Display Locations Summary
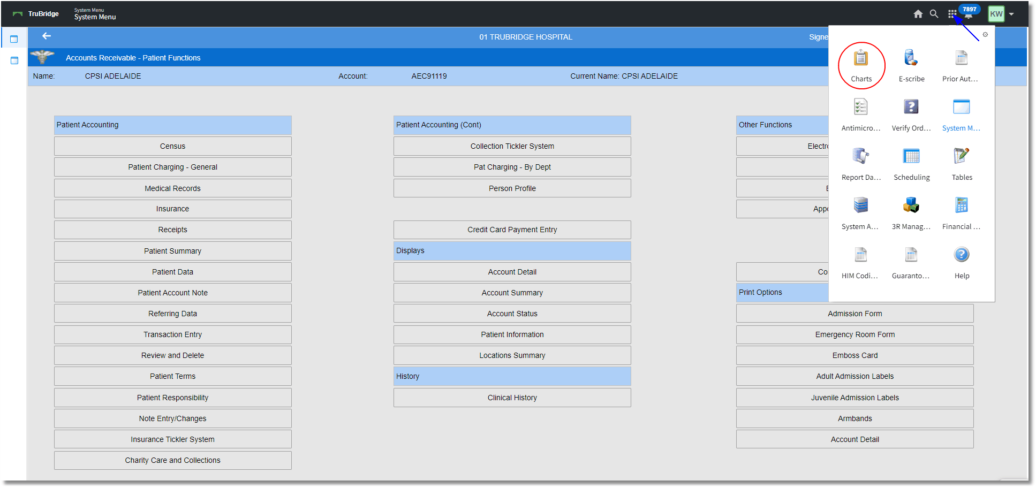This screenshot has height=488, width=1036. 512,355
